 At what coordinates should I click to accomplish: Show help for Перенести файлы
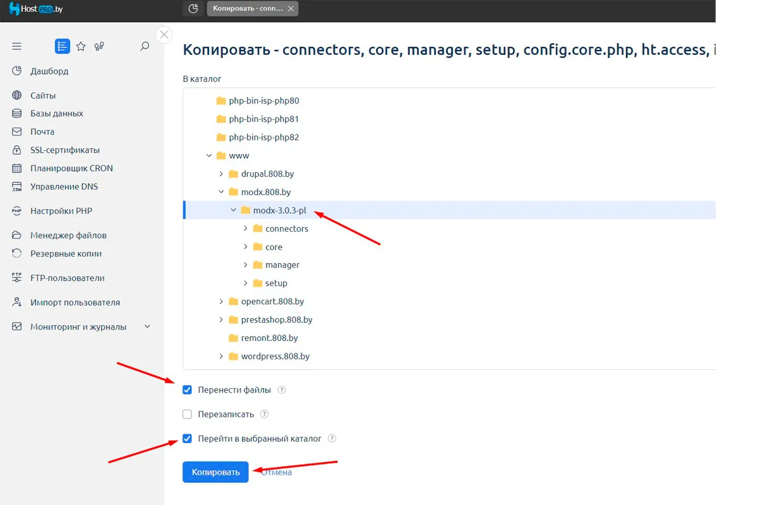click(x=282, y=390)
